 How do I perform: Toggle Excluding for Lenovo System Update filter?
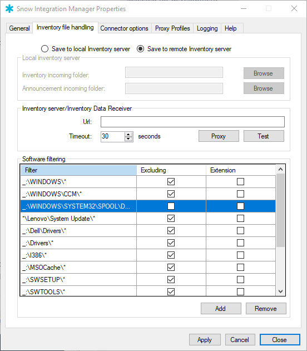click(171, 218)
